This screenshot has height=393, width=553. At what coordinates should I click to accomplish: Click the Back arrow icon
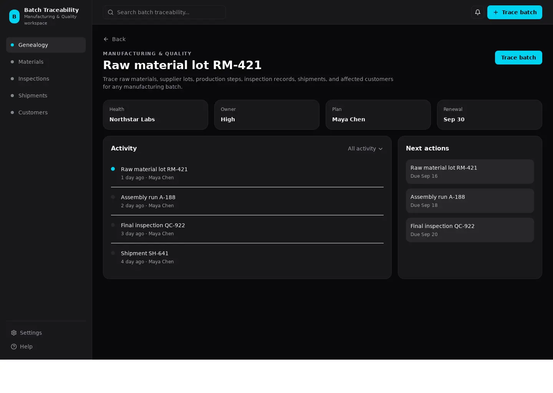(x=106, y=39)
